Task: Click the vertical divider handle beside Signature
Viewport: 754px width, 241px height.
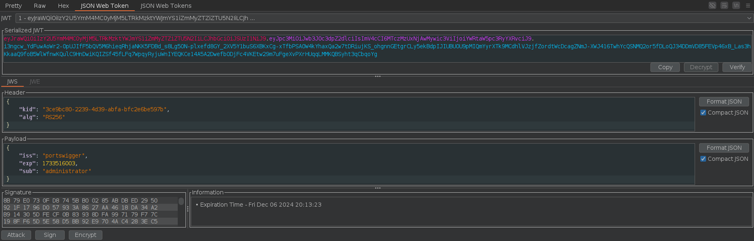Action: pyautogui.click(x=188, y=209)
